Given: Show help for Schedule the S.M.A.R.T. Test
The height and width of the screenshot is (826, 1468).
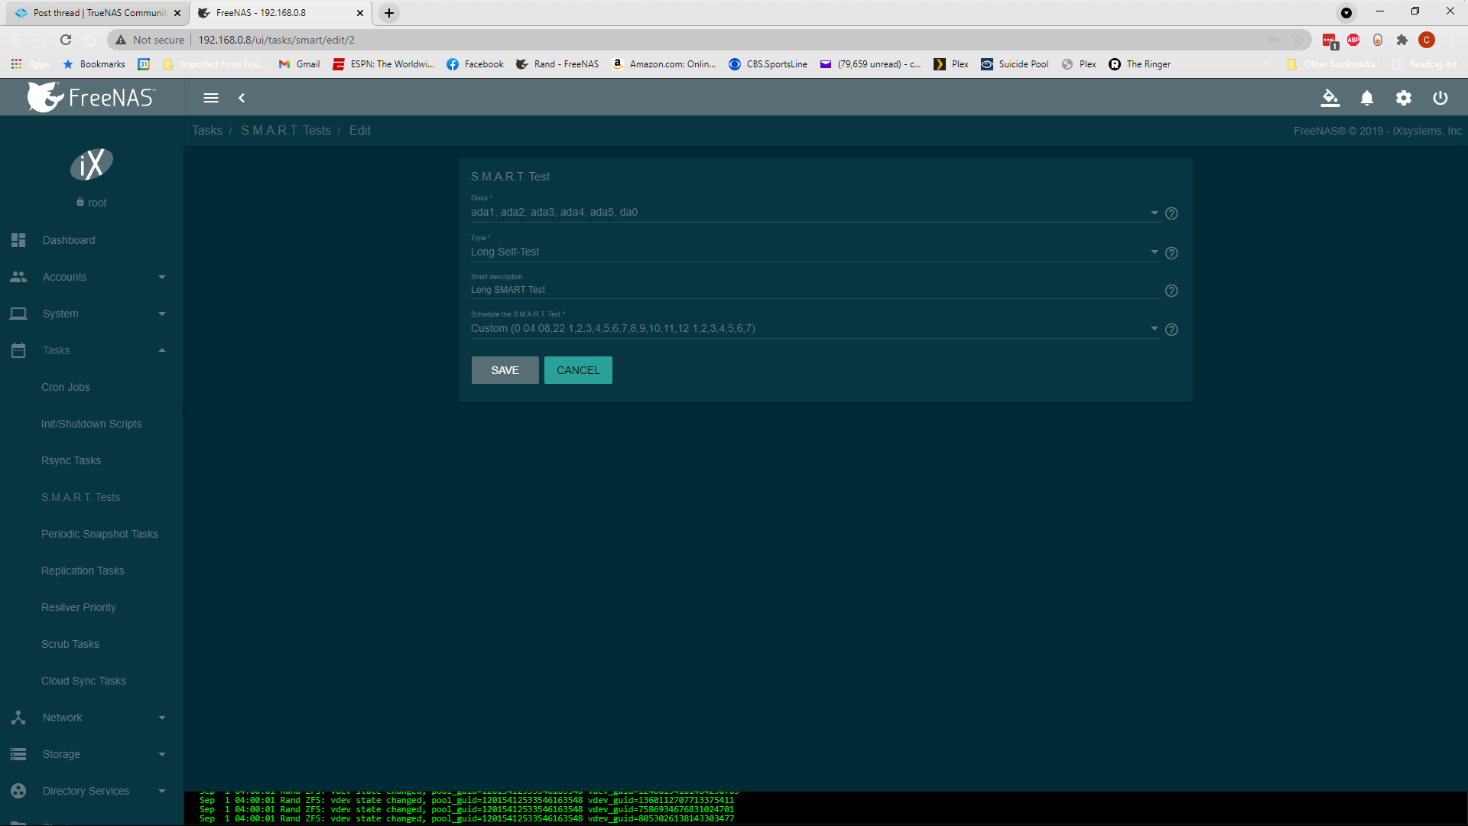Looking at the screenshot, I should (1171, 330).
